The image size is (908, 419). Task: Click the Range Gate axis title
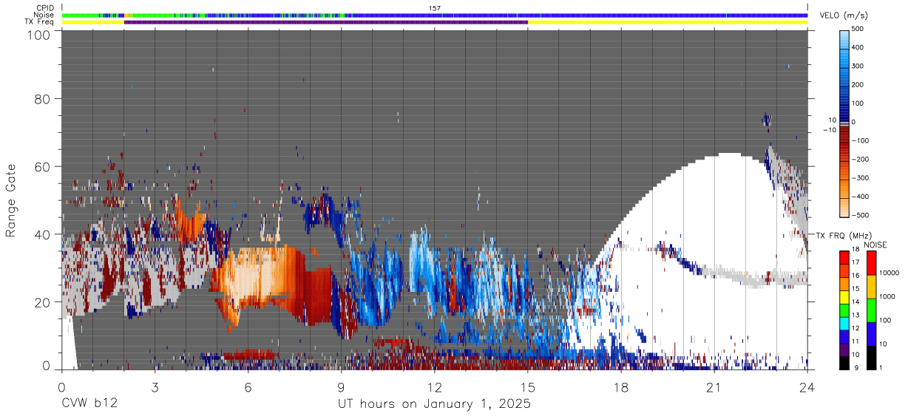point(11,201)
